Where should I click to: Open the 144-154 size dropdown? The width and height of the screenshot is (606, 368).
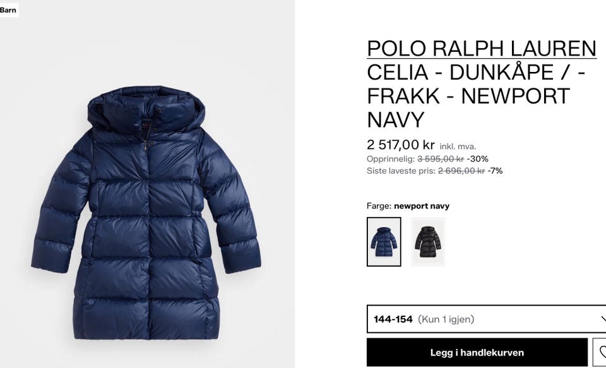486,319
